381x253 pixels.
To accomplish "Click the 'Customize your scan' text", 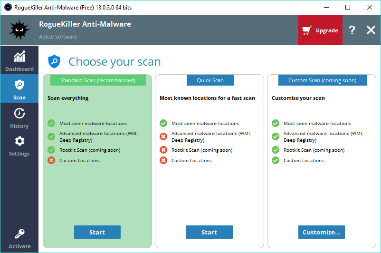I will coord(298,98).
